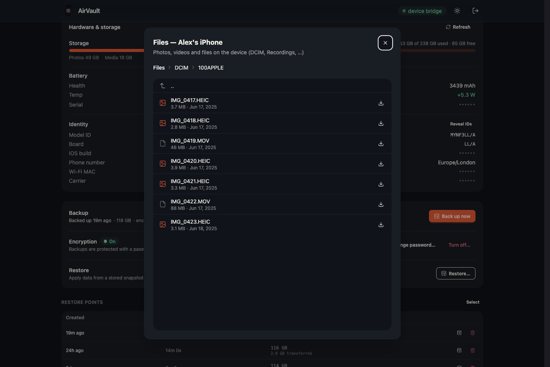The image size is (550, 367).
Task: Click image icon of IMG_0420.HEIC
Action: [x=163, y=164]
